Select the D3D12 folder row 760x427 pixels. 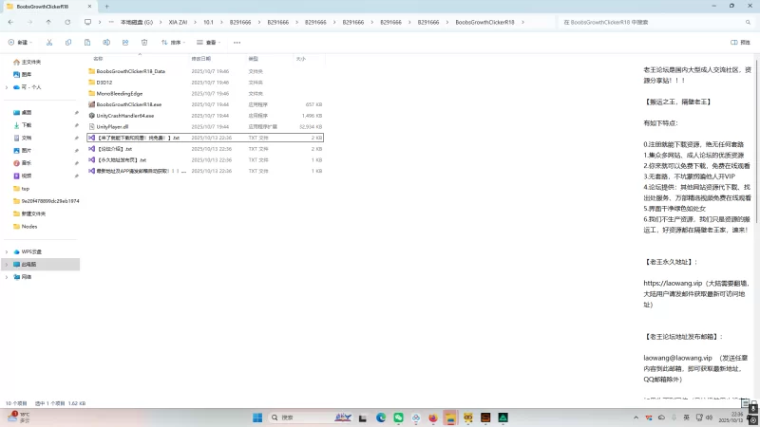[205, 83]
